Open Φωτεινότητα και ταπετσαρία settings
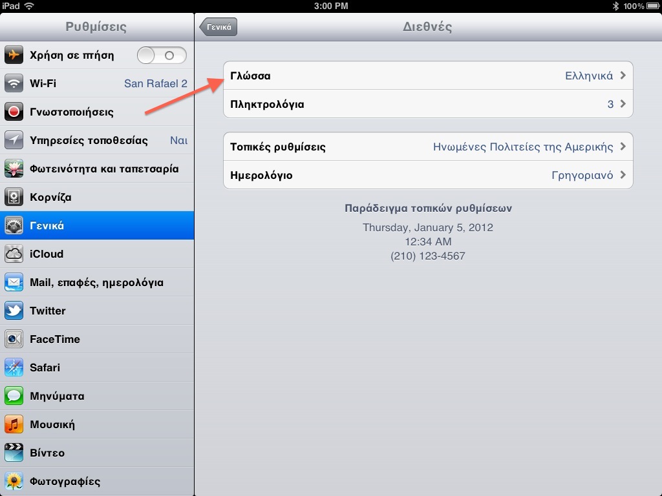 point(97,169)
